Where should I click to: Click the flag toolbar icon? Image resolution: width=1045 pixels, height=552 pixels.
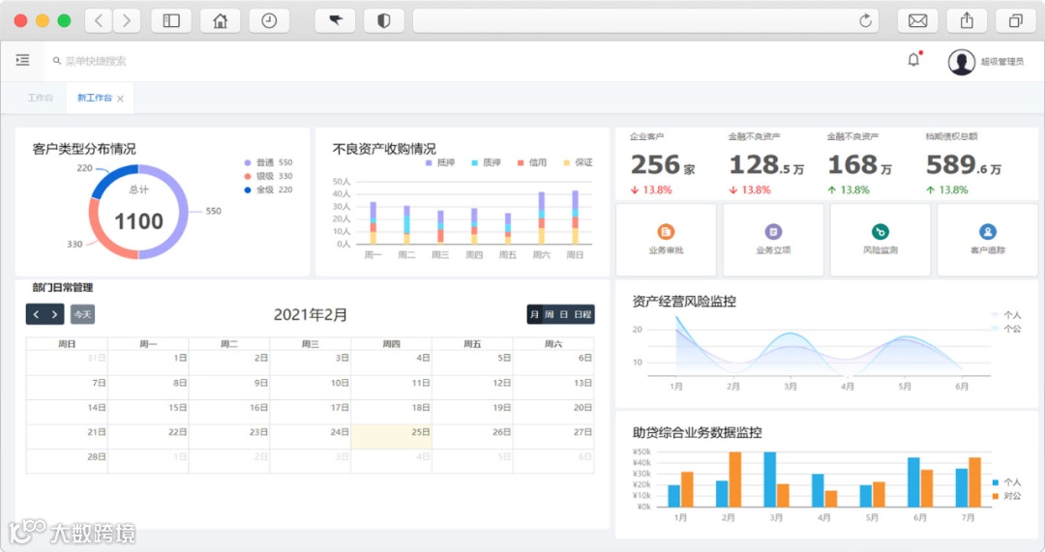[335, 20]
